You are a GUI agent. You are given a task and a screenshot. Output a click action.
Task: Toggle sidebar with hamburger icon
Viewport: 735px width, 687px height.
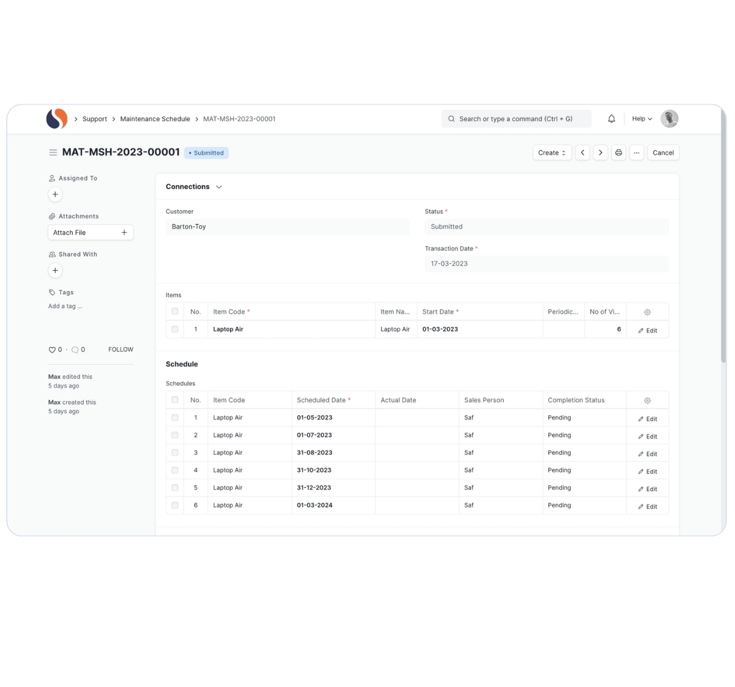53,152
